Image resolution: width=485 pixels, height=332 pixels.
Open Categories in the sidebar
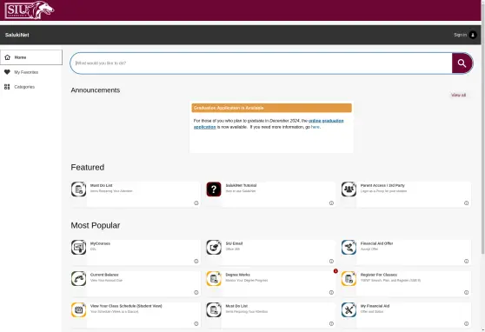pos(31,87)
